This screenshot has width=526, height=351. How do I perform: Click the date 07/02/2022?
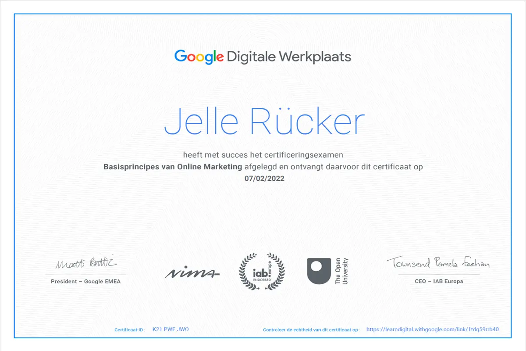coord(264,179)
